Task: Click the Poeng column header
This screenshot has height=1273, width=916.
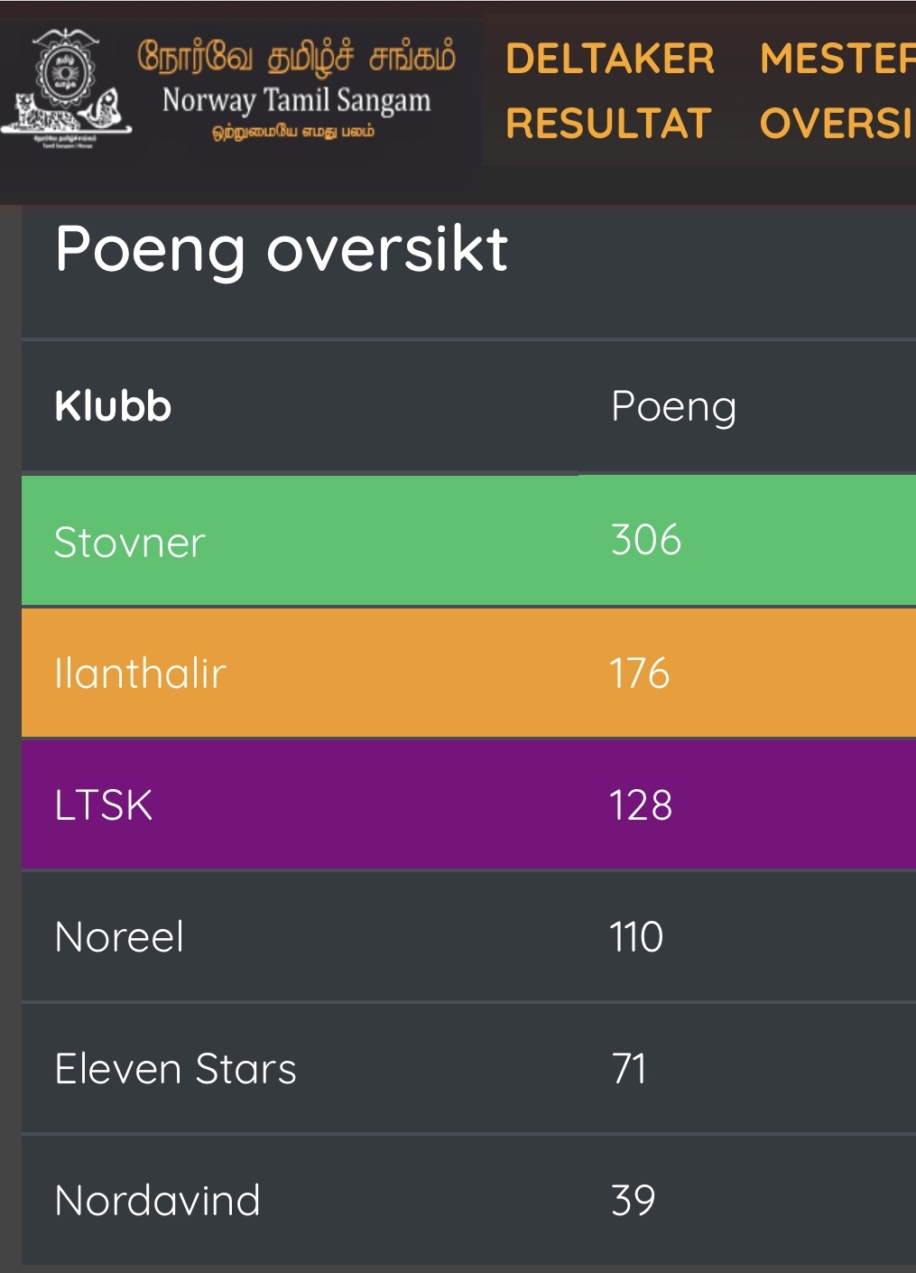Action: [673, 408]
